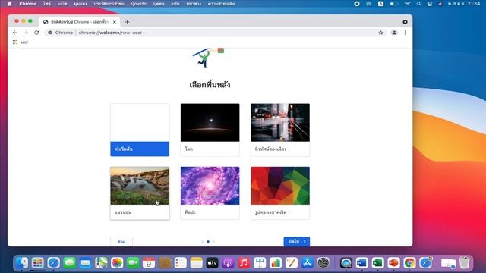Go back with Chrome's back arrow
Screen dimensions: 486x273
pos(15,33)
